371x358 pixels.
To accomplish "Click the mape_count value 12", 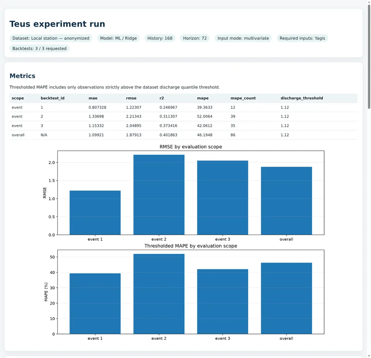I will point(233,107).
